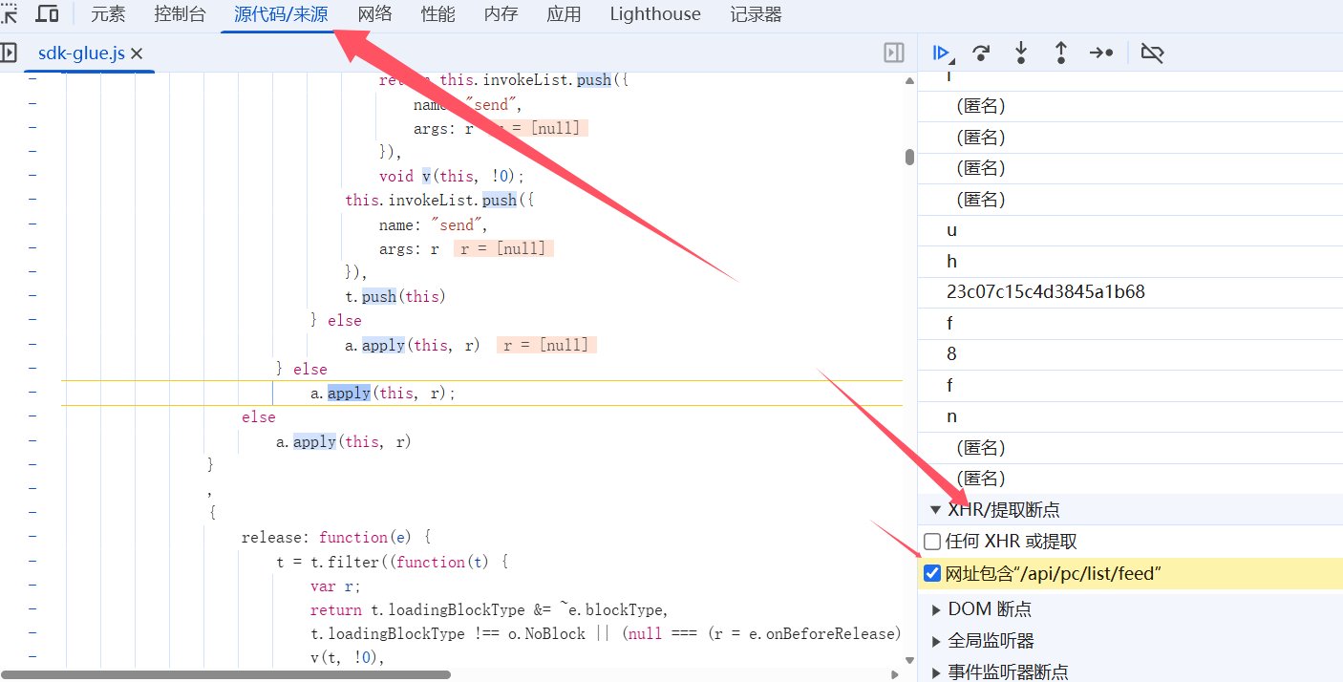The image size is (1343, 682).
Task: Click the Step icon in the debugger toolbar
Action: click(1101, 53)
